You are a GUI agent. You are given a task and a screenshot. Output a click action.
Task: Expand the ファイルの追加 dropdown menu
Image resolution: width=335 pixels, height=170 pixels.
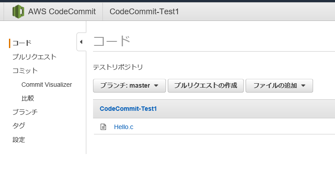279,85
